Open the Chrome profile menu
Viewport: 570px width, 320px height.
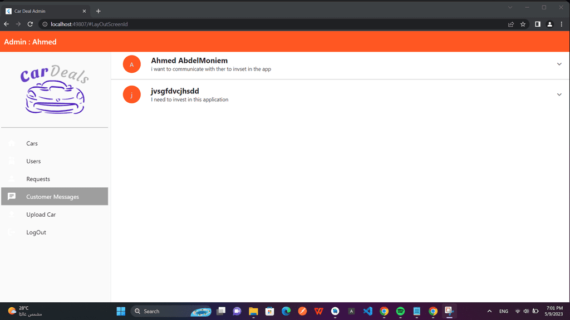point(549,24)
